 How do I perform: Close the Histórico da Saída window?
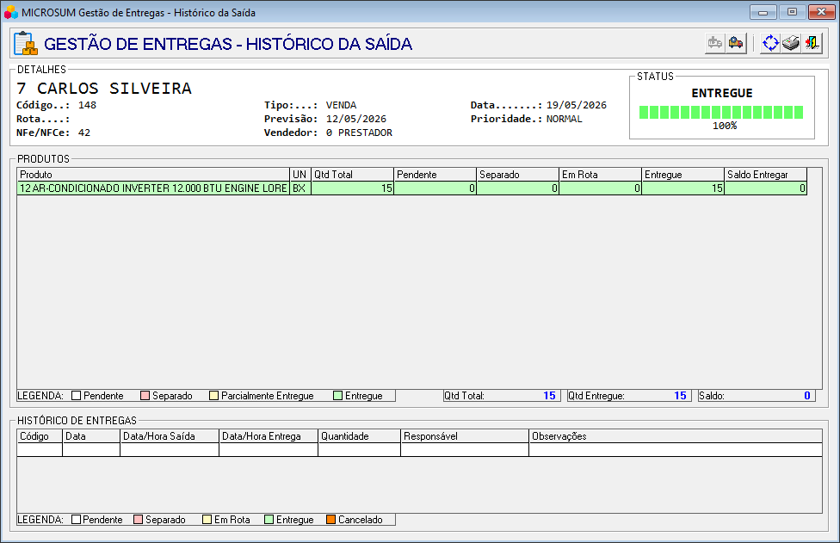[821, 12]
